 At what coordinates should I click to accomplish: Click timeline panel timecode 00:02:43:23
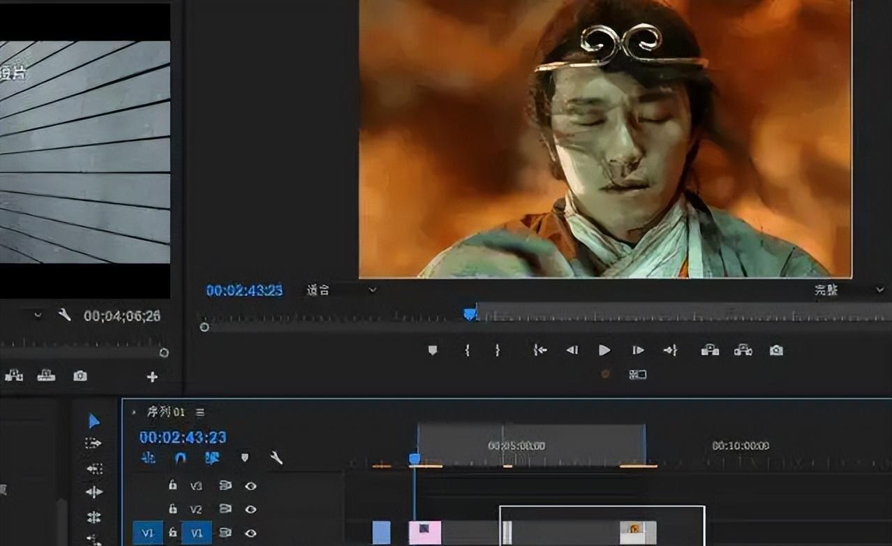point(183,437)
